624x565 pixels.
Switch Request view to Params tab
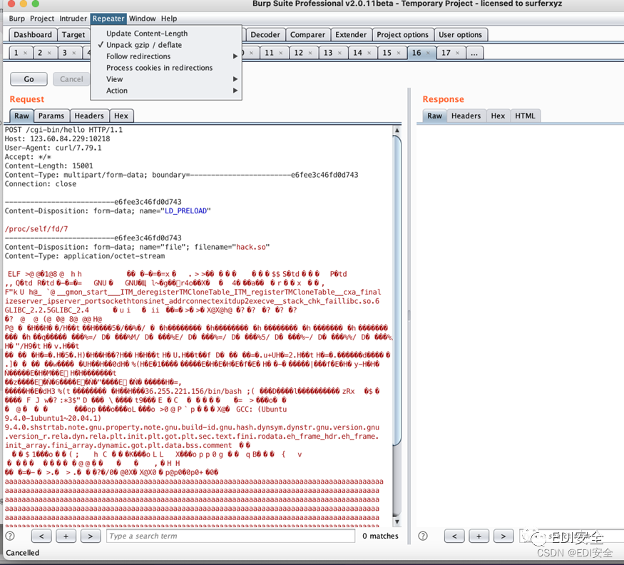coord(51,116)
